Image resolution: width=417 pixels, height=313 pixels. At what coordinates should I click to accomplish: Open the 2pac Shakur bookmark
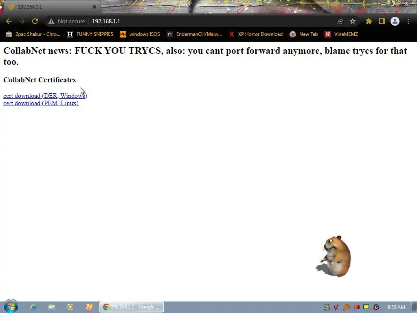pos(33,34)
